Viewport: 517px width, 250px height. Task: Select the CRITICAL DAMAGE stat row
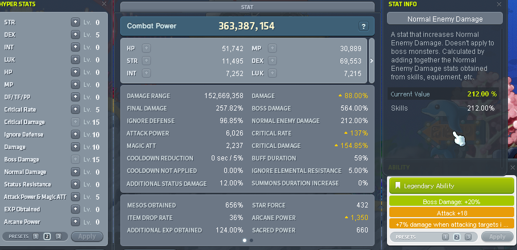310,146
